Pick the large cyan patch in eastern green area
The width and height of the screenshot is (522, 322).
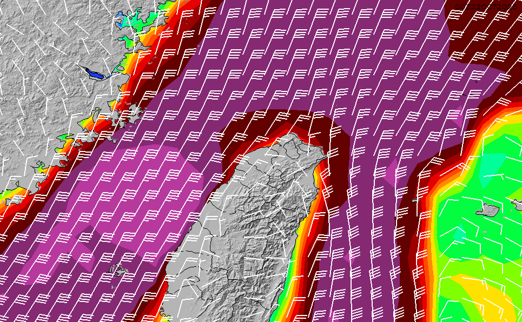point(491,162)
